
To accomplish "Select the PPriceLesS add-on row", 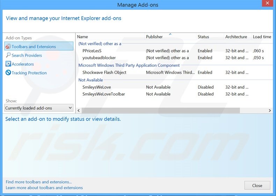I will point(174,51).
